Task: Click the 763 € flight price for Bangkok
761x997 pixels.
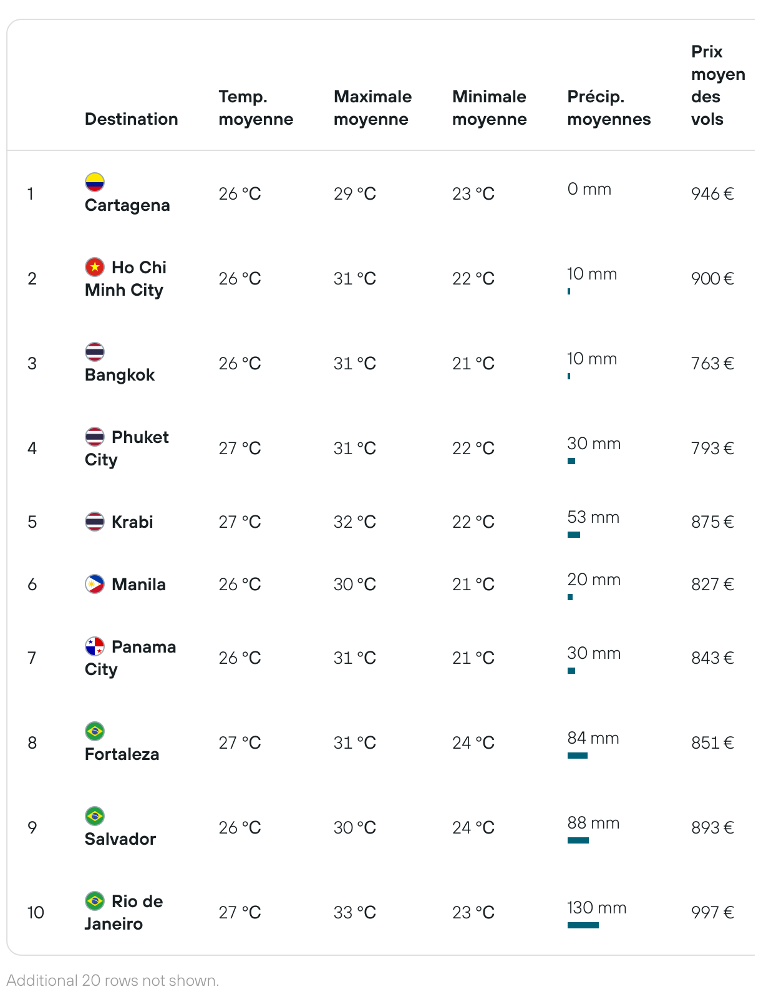Action: point(712,363)
